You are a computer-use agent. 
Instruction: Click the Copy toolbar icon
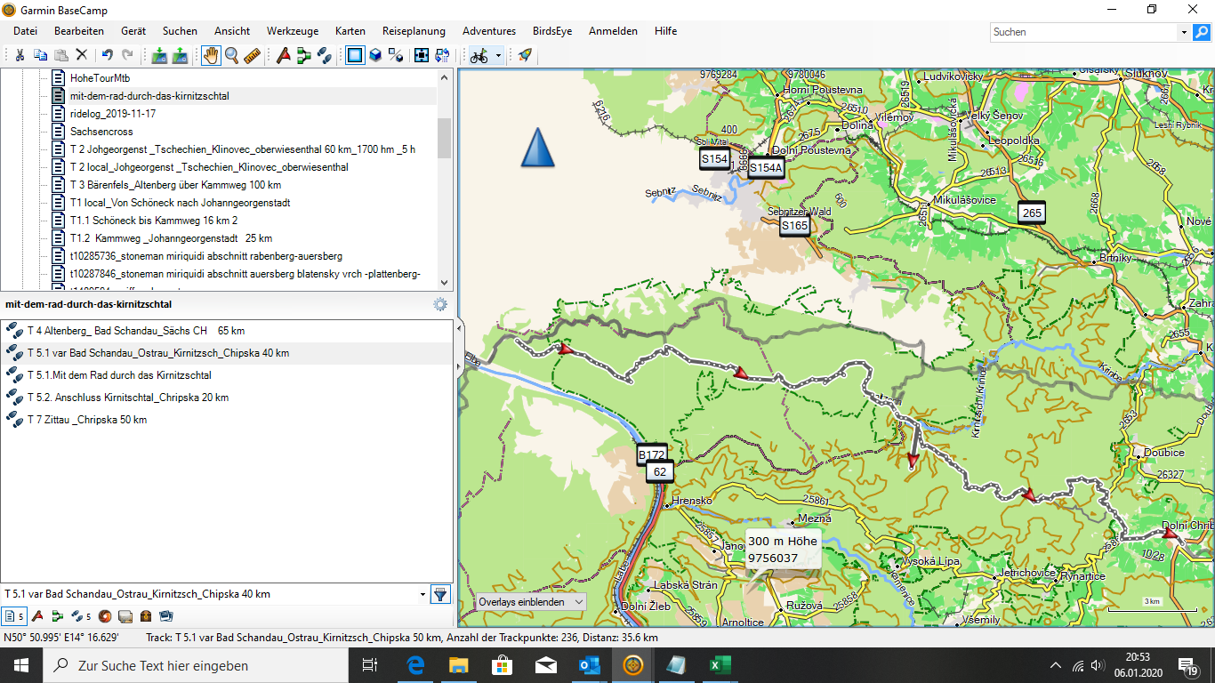click(x=40, y=55)
